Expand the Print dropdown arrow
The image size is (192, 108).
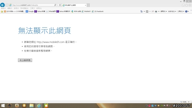click(159, 11)
